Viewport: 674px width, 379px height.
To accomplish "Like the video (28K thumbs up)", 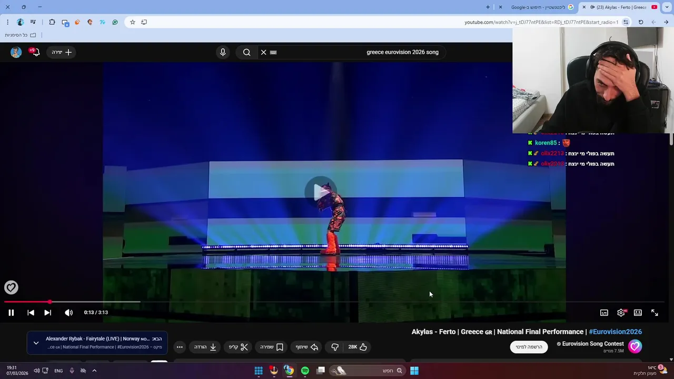I will (x=358, y=347).
